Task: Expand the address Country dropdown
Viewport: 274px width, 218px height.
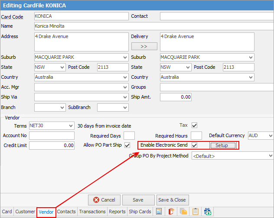Action: [x=125, y=77]
